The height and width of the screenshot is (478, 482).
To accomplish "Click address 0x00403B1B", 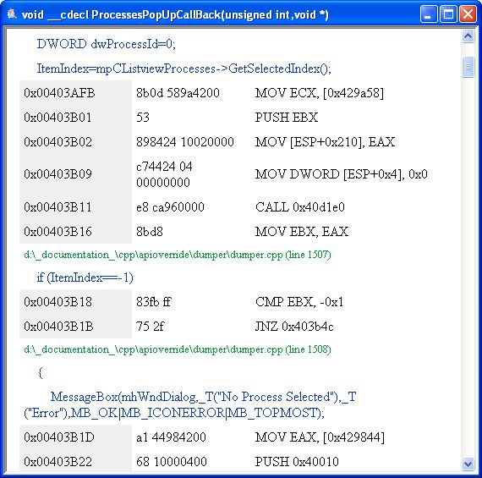I will 58,327.
